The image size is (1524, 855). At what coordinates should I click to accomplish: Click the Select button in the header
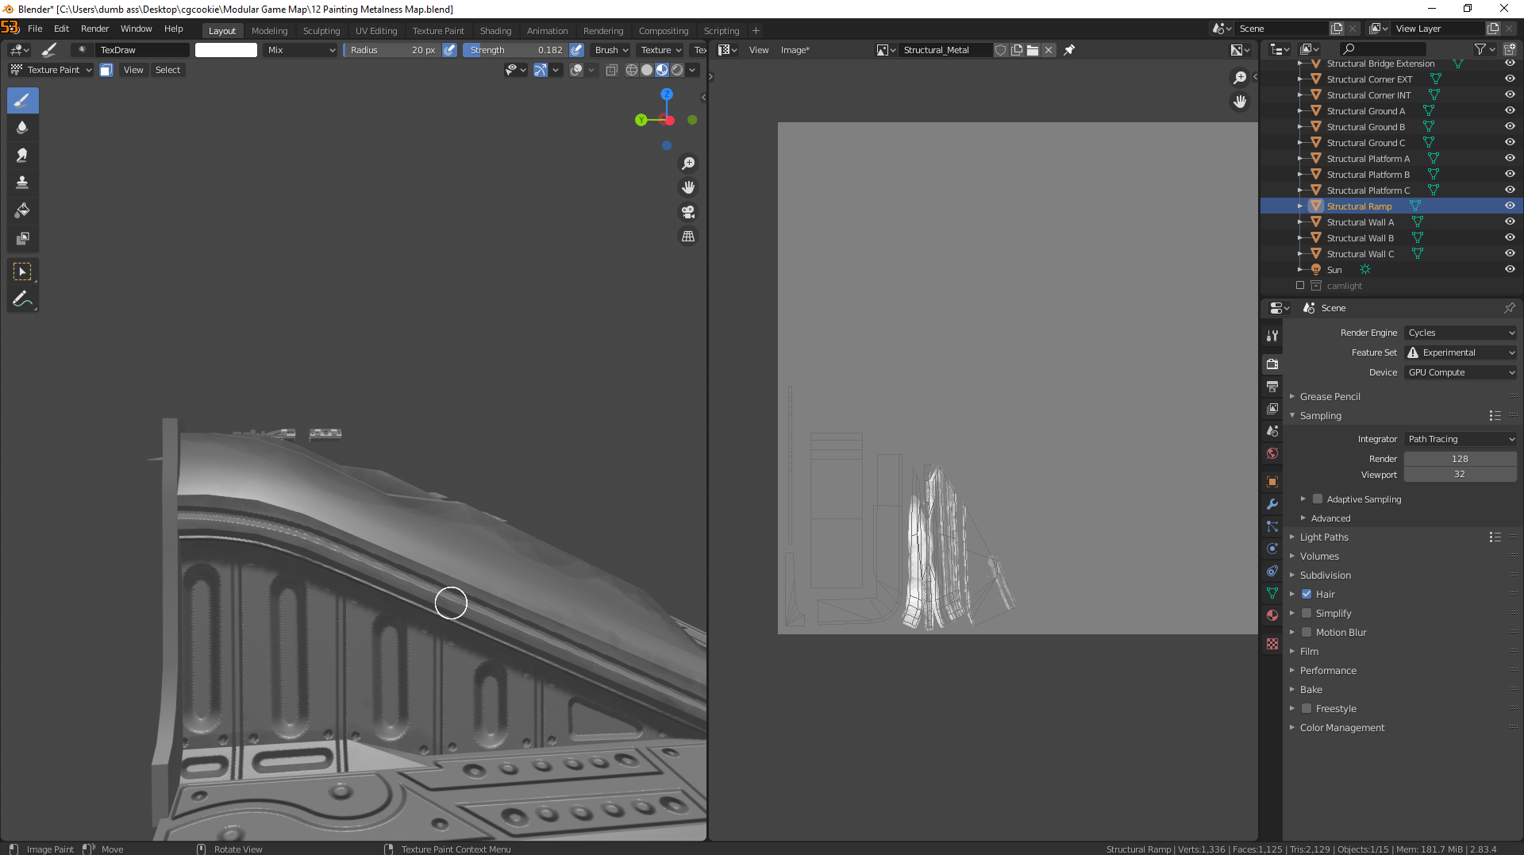click(167, 70)
